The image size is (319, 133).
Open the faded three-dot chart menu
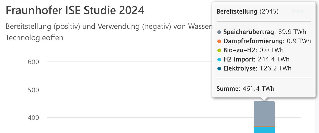point(297,11)
